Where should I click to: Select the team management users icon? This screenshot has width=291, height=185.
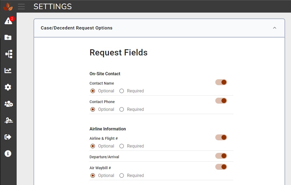click(8, 104)
